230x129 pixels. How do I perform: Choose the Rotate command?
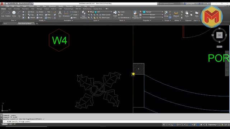[x=40, y=12]
